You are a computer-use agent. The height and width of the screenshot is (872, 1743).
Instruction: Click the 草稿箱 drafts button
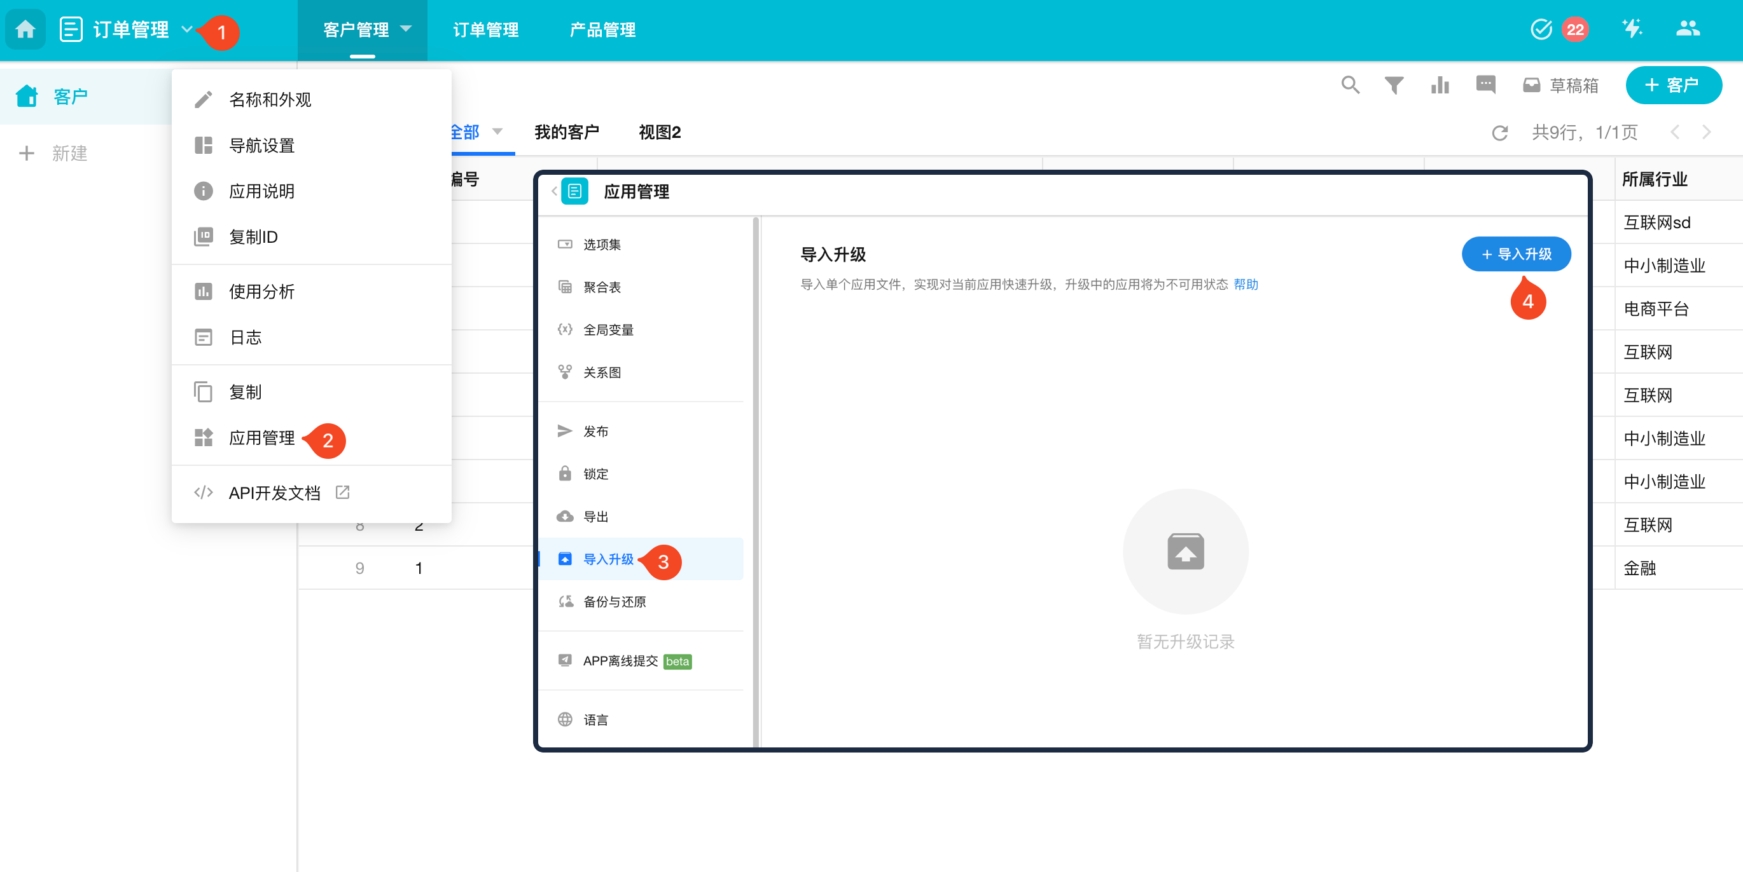coord(1560,85)
